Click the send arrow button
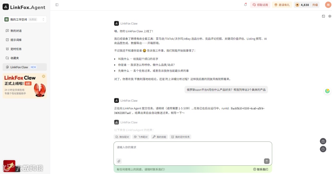The image size is (332, 174). [x=267, y=161]
